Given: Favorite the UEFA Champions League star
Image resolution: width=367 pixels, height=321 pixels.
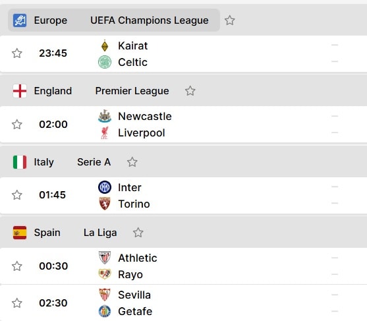Looking at the screenshot, I should click(230, 20).
